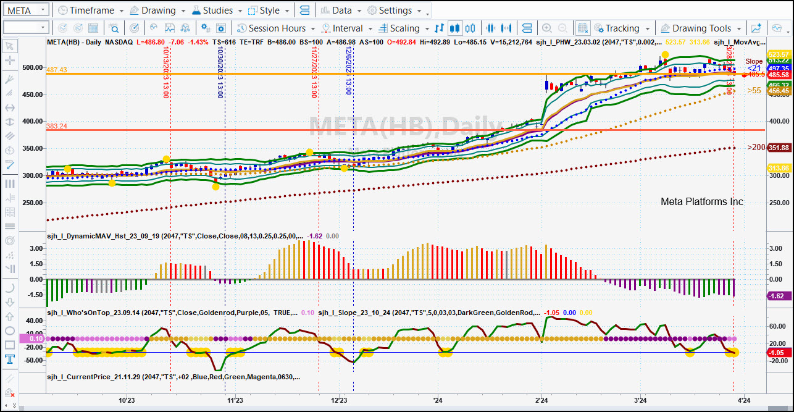Select the line chart style icon

pyautogui.click(x=439, y=28)
